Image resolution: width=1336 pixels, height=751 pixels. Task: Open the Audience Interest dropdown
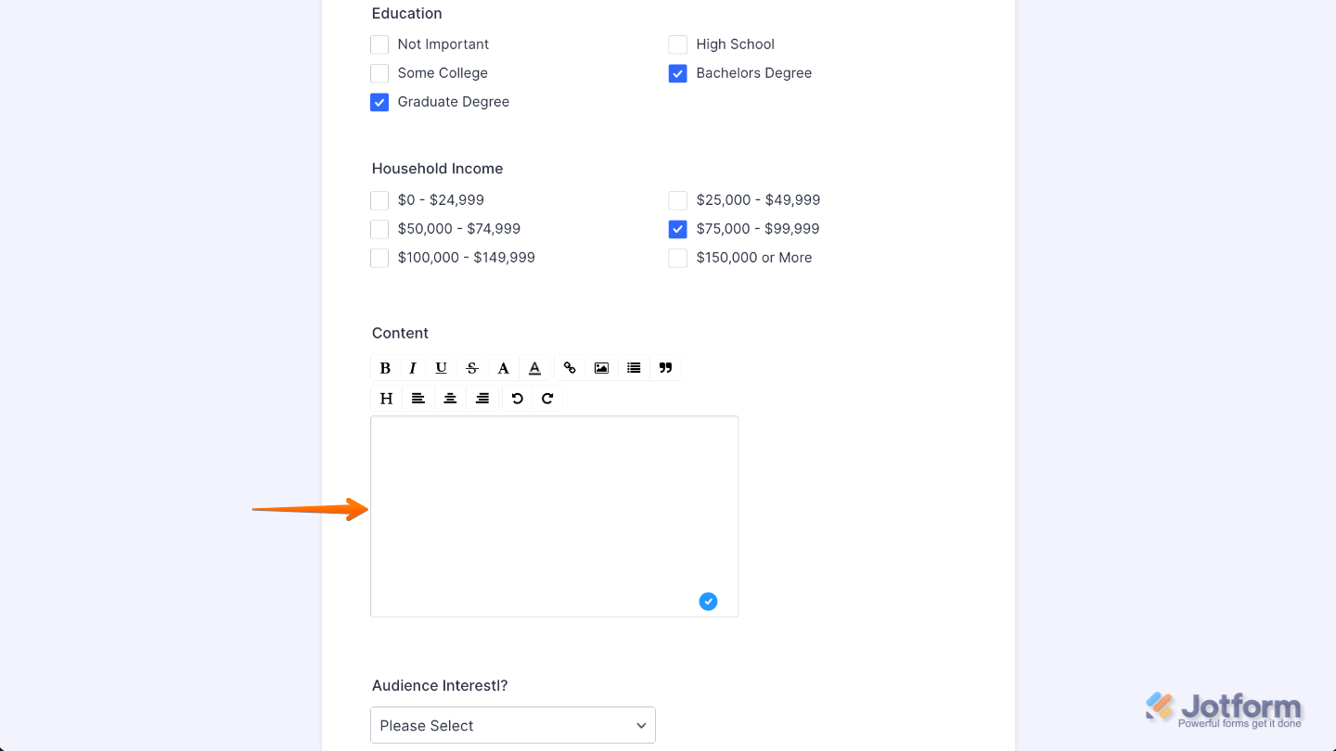(x=513, y=725)
